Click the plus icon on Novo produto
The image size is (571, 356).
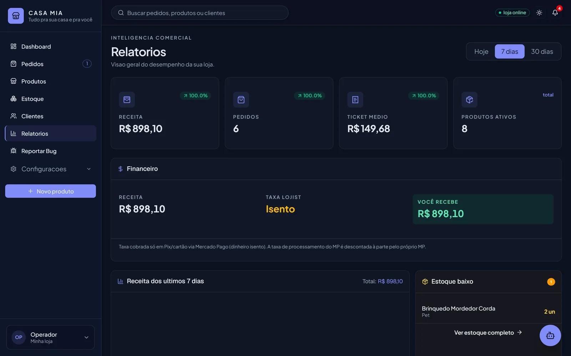click(x=30, y=191)
